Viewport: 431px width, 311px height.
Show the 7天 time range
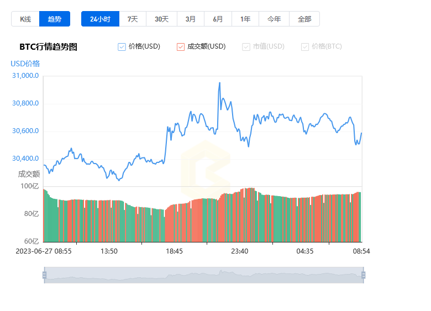(133, 19)
